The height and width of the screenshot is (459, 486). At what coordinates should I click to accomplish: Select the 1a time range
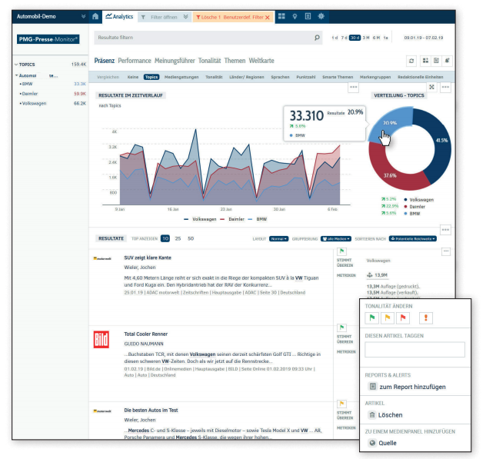pos(385,38)
